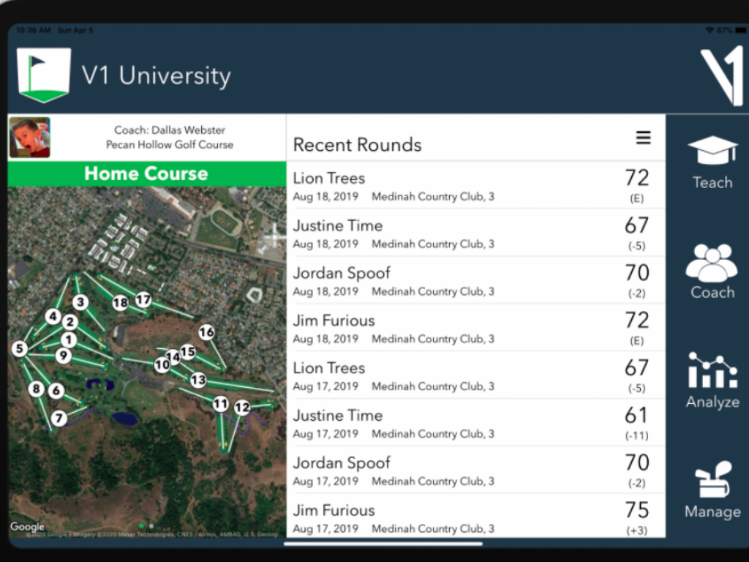Select hole 1 marker on the course map
The width and height of the screenshot is (749, 562).
[x=69, y=340]
